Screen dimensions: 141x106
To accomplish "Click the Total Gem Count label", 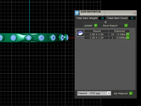I will (x=117, y=18).
